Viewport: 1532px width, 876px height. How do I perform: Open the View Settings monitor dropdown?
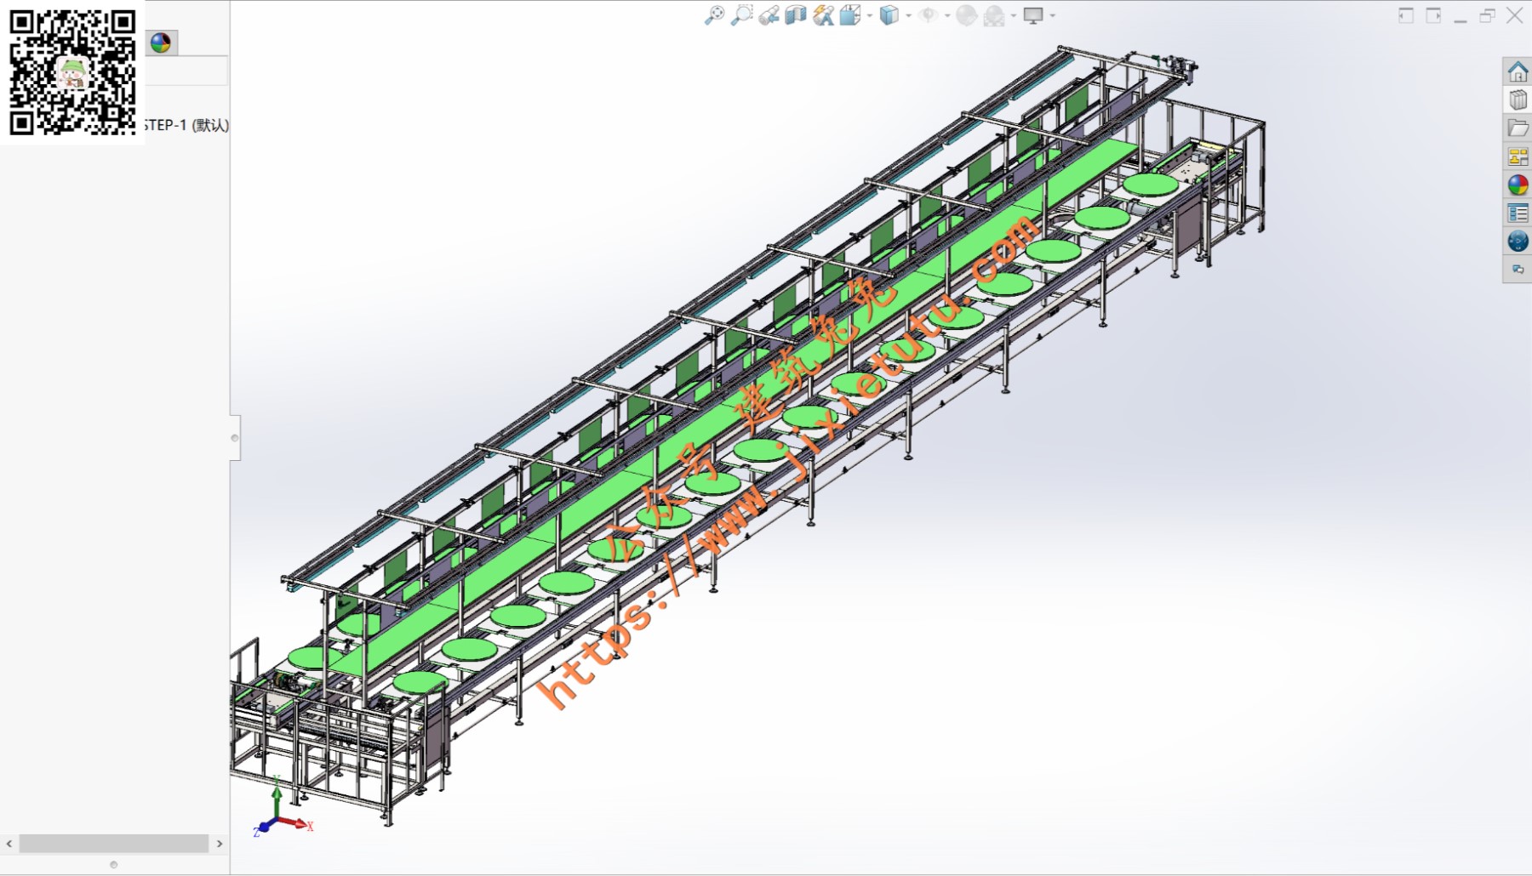[x=1053, y=16]
